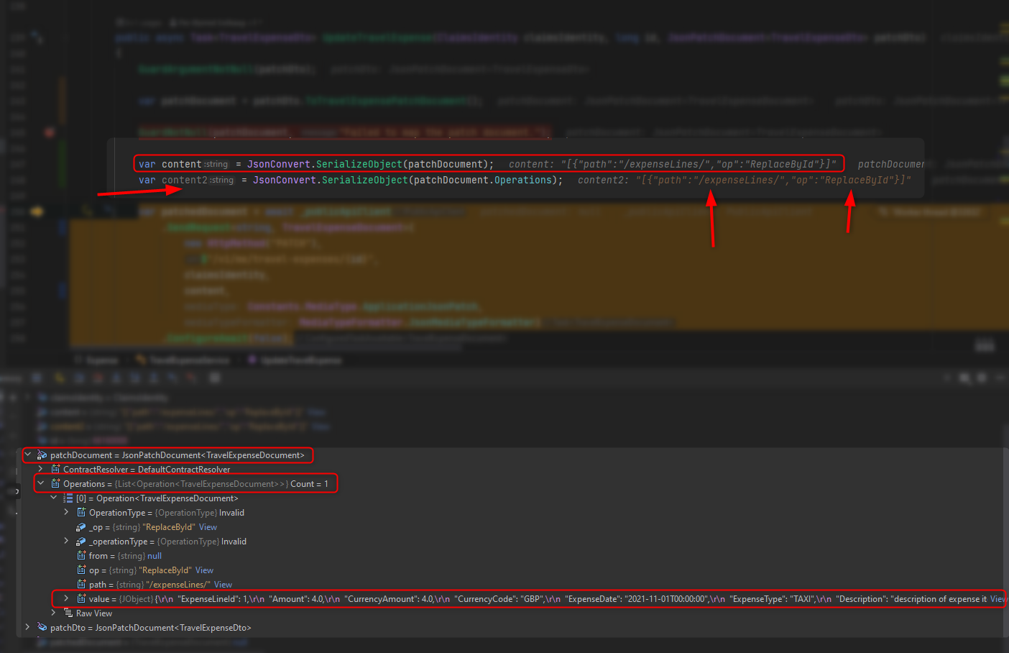This screenshot has width=1009, height=653.
Task: Click the content2 variable name in code
Action: [x=185, y=180]
